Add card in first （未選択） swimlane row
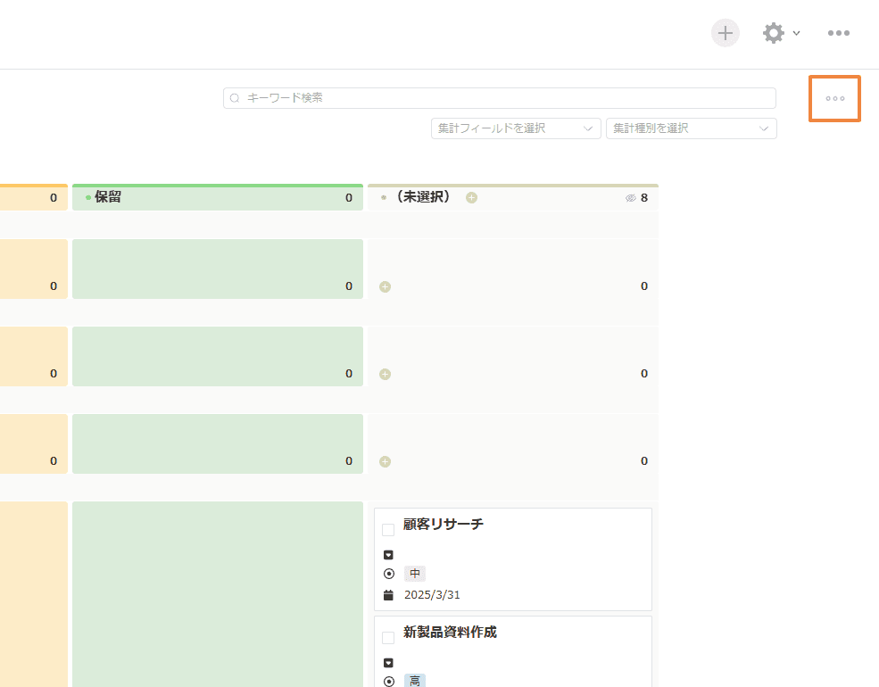This screenshot has height=687, width=879. pos(386,287)
